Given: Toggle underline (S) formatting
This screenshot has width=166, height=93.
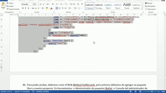Looking at the screenshot, I should pyautogui.click(x=28, y=8).
